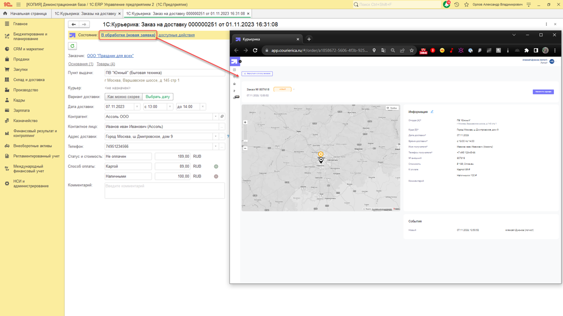Click the green refresh icon button
Screen dimensions: 563x316
72,46
